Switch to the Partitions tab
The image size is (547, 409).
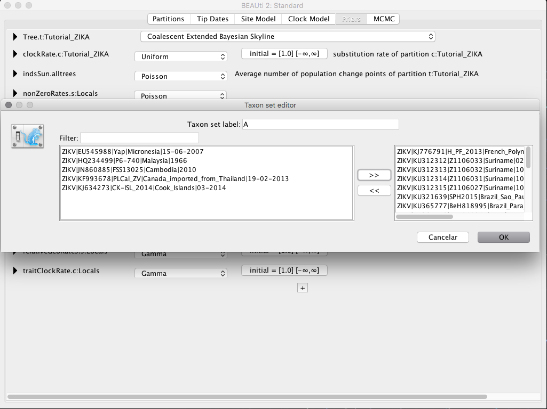(168, 19)
